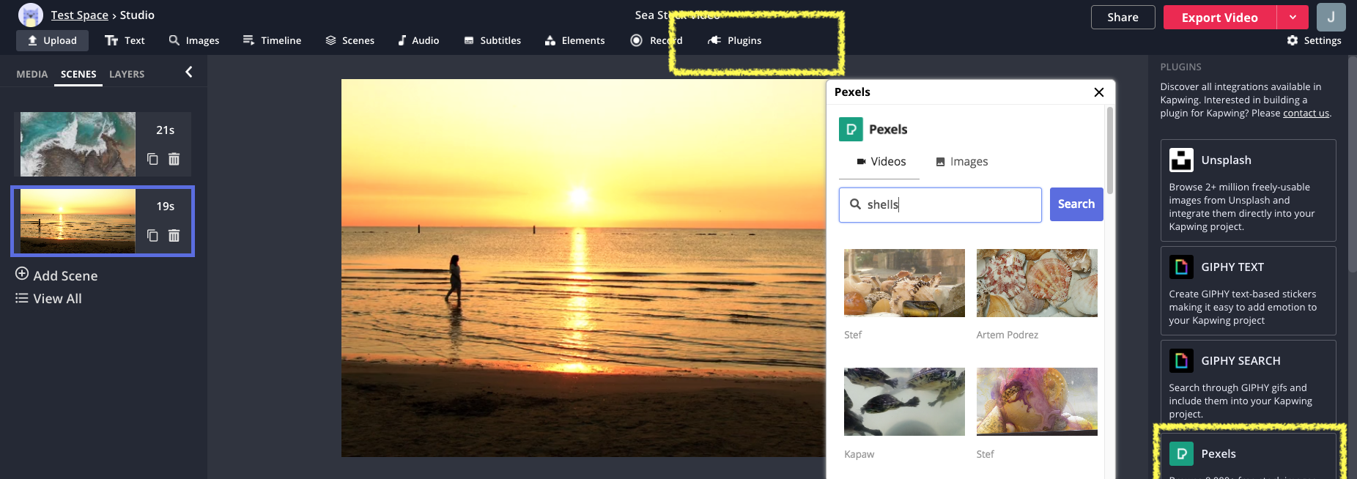Duplicate the 19s sunset scene
The height and width of the screenshot is (479, 1357).
click(152, 235)
